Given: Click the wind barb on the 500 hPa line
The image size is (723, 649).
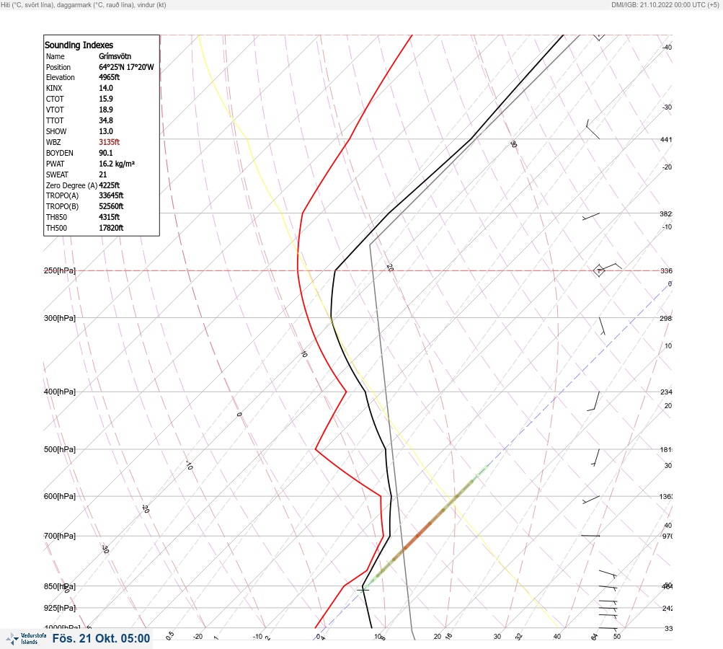Looking at the screenshot, I should tap(595, 458).
